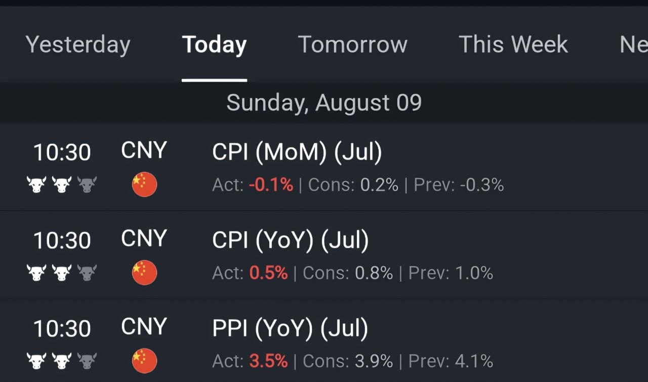Click grey bull icon in CPI (MoM) row

(x=87, y=185)
